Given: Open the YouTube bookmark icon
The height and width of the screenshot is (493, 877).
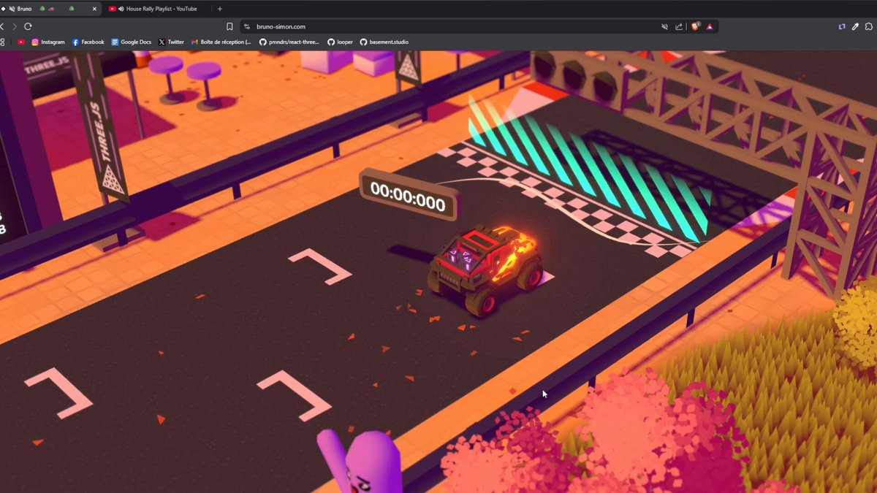Looking at the screenshot, I should [20, 42].
